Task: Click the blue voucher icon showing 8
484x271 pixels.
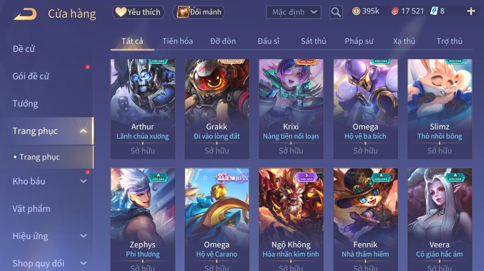Action: 434,11
